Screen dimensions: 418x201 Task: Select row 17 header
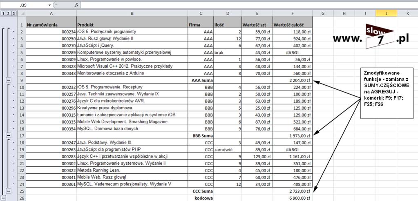pos(22,136)
